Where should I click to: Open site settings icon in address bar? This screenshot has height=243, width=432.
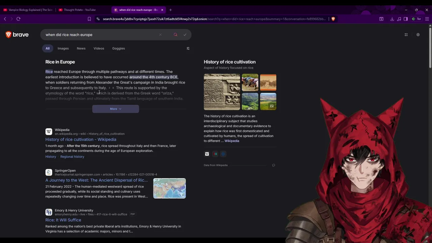[98, 19]
